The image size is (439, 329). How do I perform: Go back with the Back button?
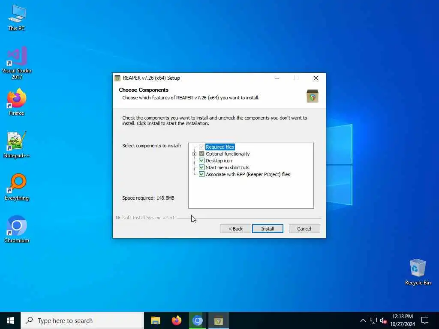coord(235,229)
